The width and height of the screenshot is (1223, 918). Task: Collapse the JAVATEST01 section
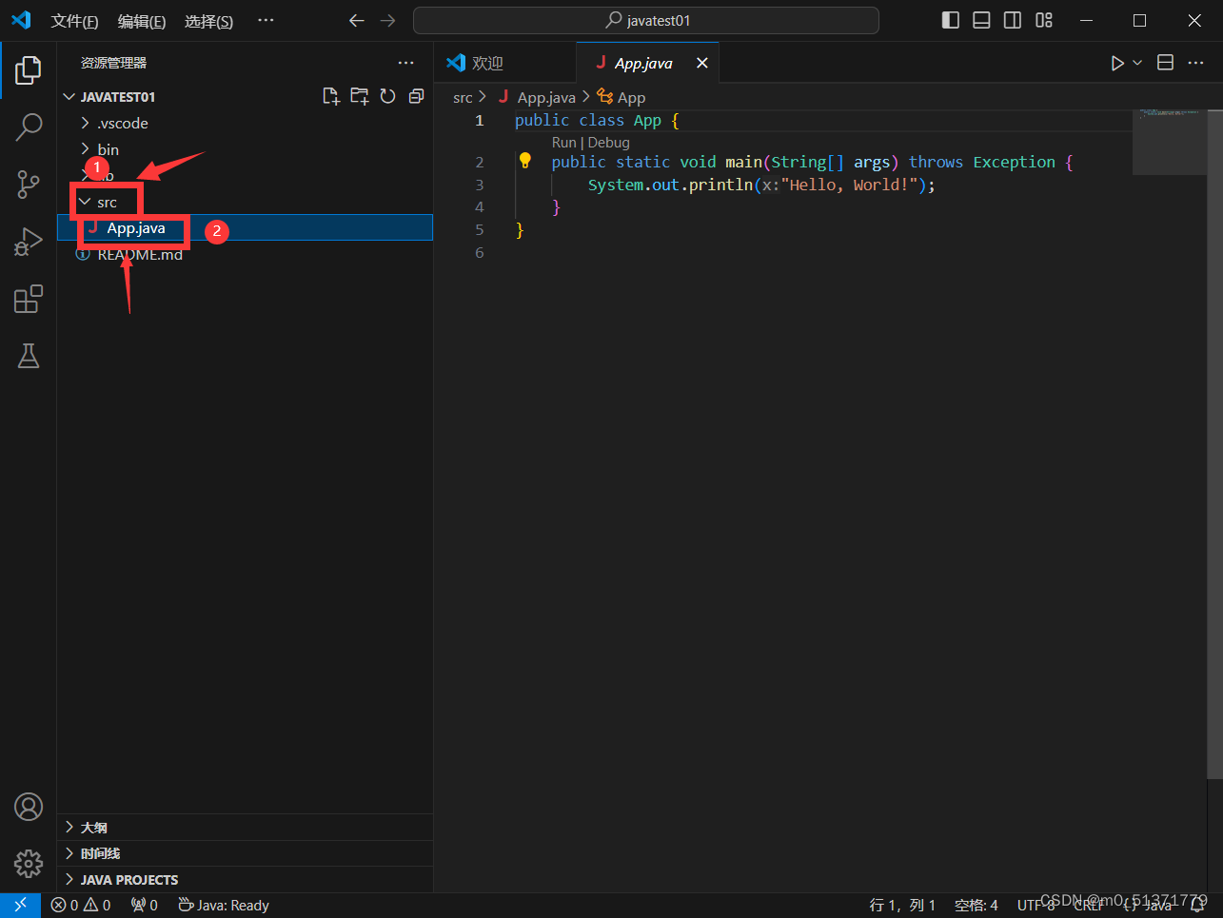click(x=117, y=97)
